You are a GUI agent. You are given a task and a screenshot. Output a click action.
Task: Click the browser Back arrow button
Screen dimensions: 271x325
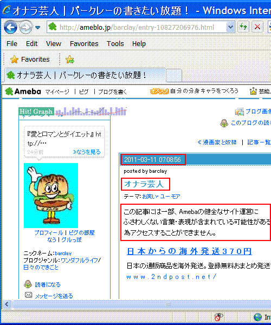(x=10, y=27)
